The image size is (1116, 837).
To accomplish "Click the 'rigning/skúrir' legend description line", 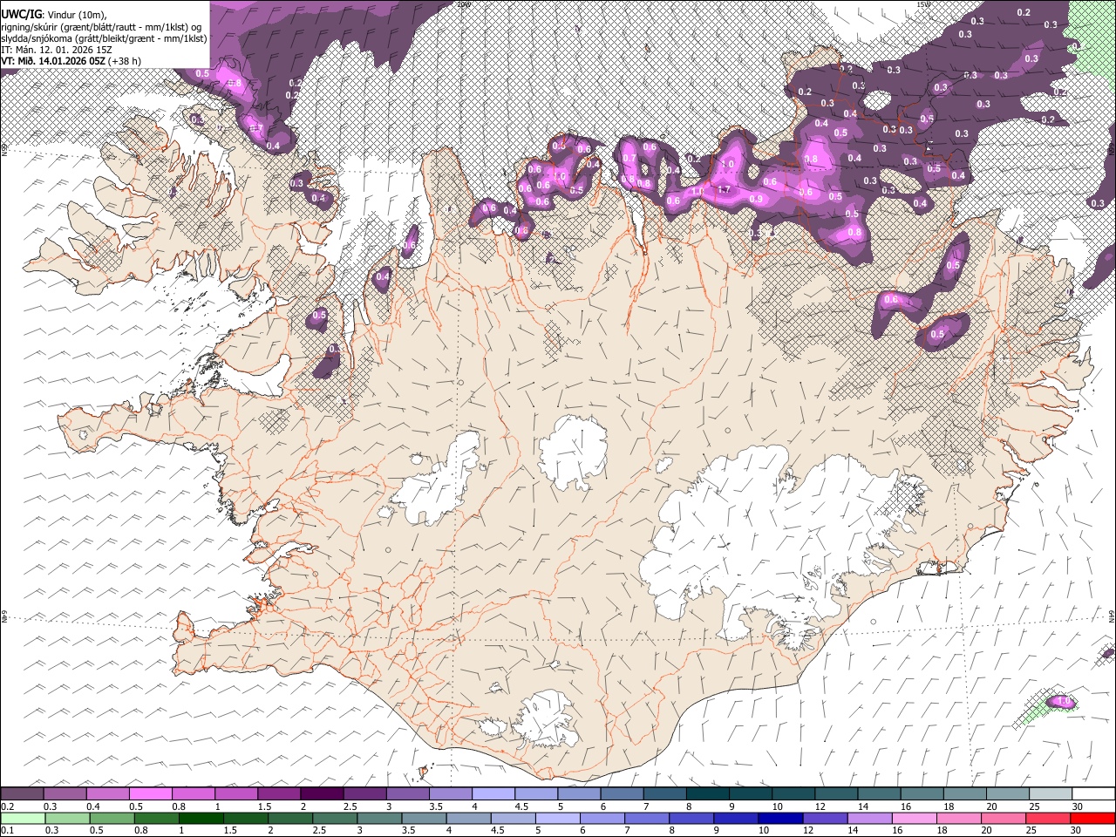I will point(103,27).
